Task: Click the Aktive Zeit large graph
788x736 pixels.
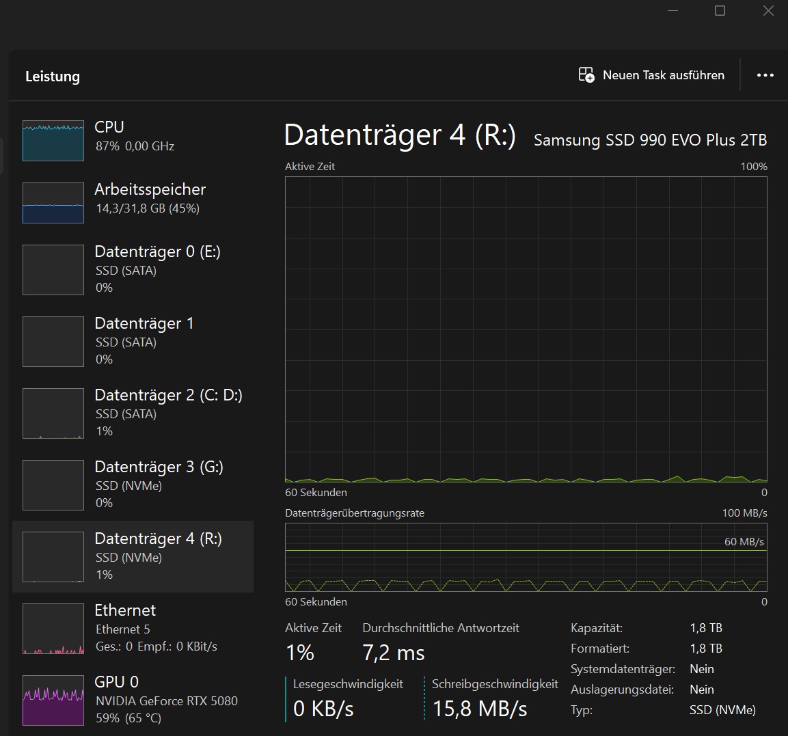Action: click(x=526, y=329)
